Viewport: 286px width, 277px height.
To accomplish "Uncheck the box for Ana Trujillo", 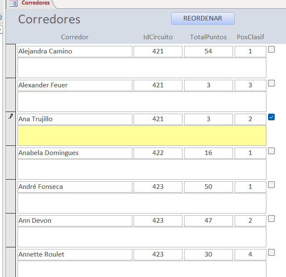I will point(271,117).
